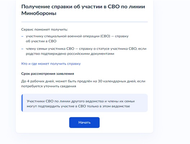Click the Срок рассмотрения заявления subheading
Image resolution: width=190 pixels, height=144 pixels.
tap(47, 74)
